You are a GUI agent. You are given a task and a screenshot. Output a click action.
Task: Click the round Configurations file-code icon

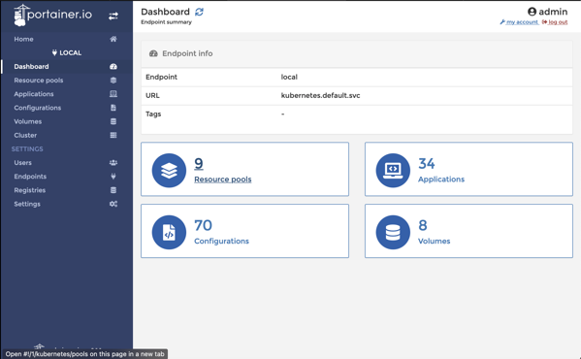pyautogui.click(x=169, y=232)
